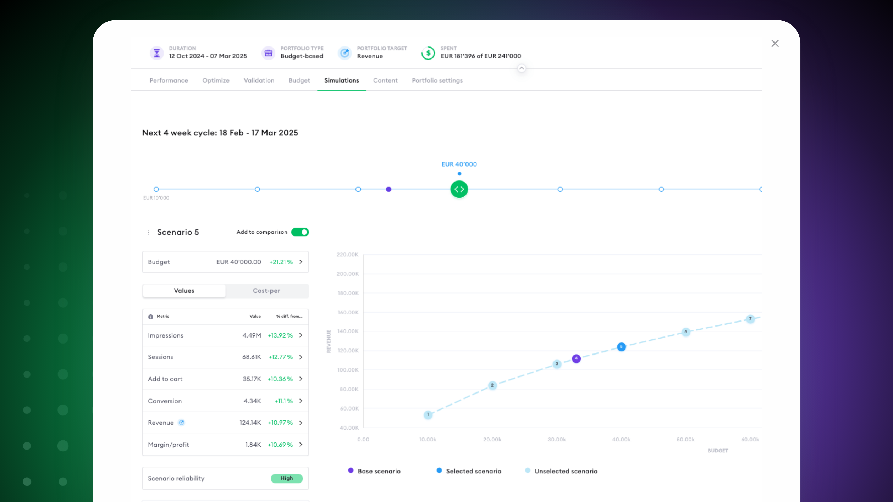Collapse header with chevron-up button

[521, 68]
